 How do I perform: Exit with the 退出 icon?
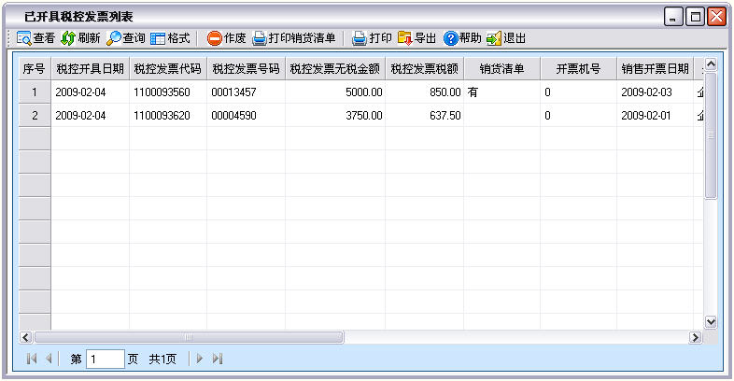(494, 38)
